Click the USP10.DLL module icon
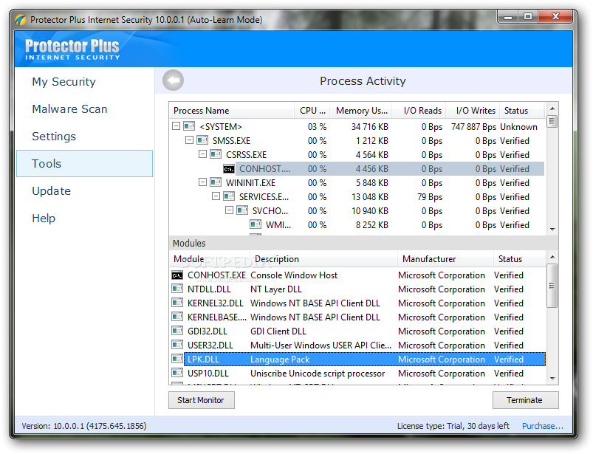 pos(177,373)
